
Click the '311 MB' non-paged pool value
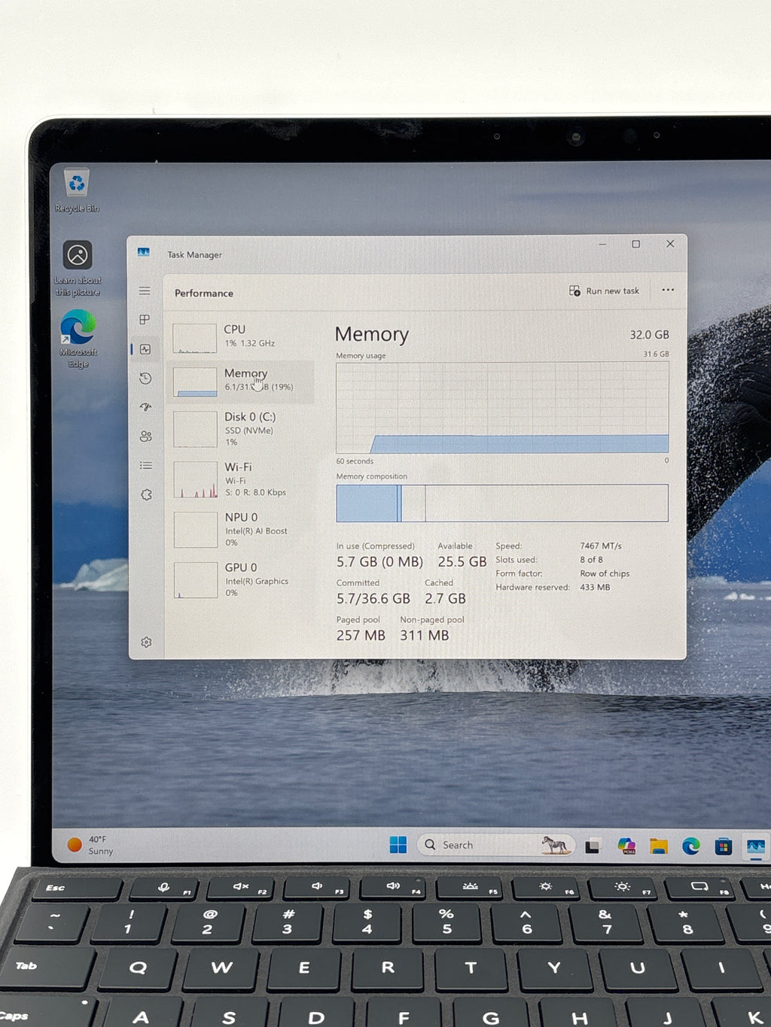(x=424, y=636)
